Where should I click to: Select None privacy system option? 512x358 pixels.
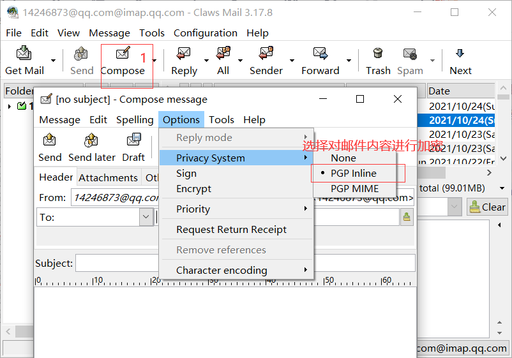click(x=343, y=158)
